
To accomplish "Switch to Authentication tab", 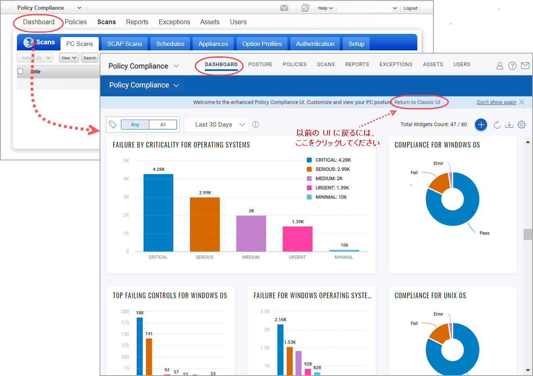I will click(x=315, y=44).
